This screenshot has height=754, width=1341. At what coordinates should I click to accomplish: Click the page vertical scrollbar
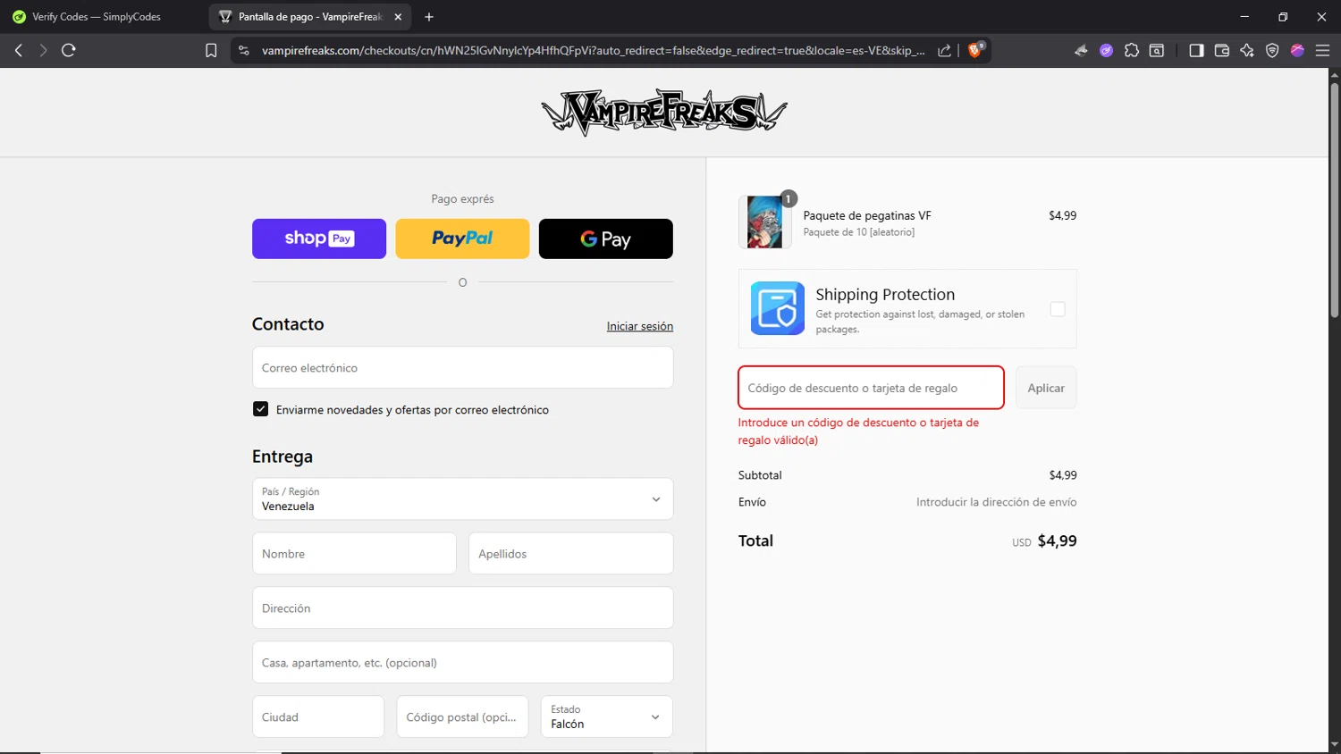point(1334,200)
